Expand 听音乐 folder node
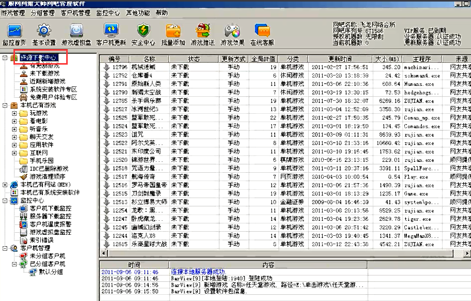Image resolution: width=471 pixels, height=301 pixels. coord(14,129)
